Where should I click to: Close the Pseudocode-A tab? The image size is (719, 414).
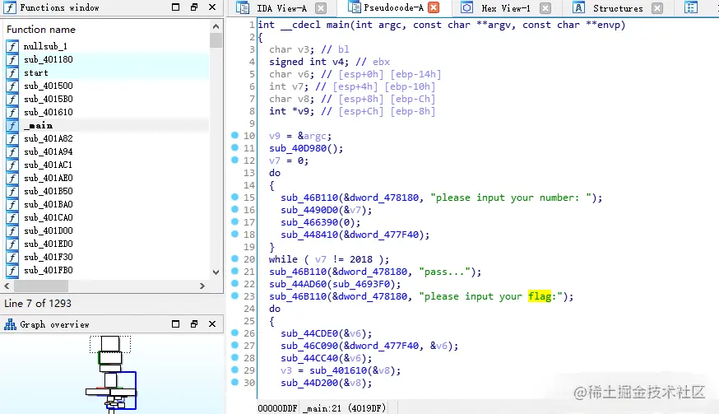[x=434, y=7]
